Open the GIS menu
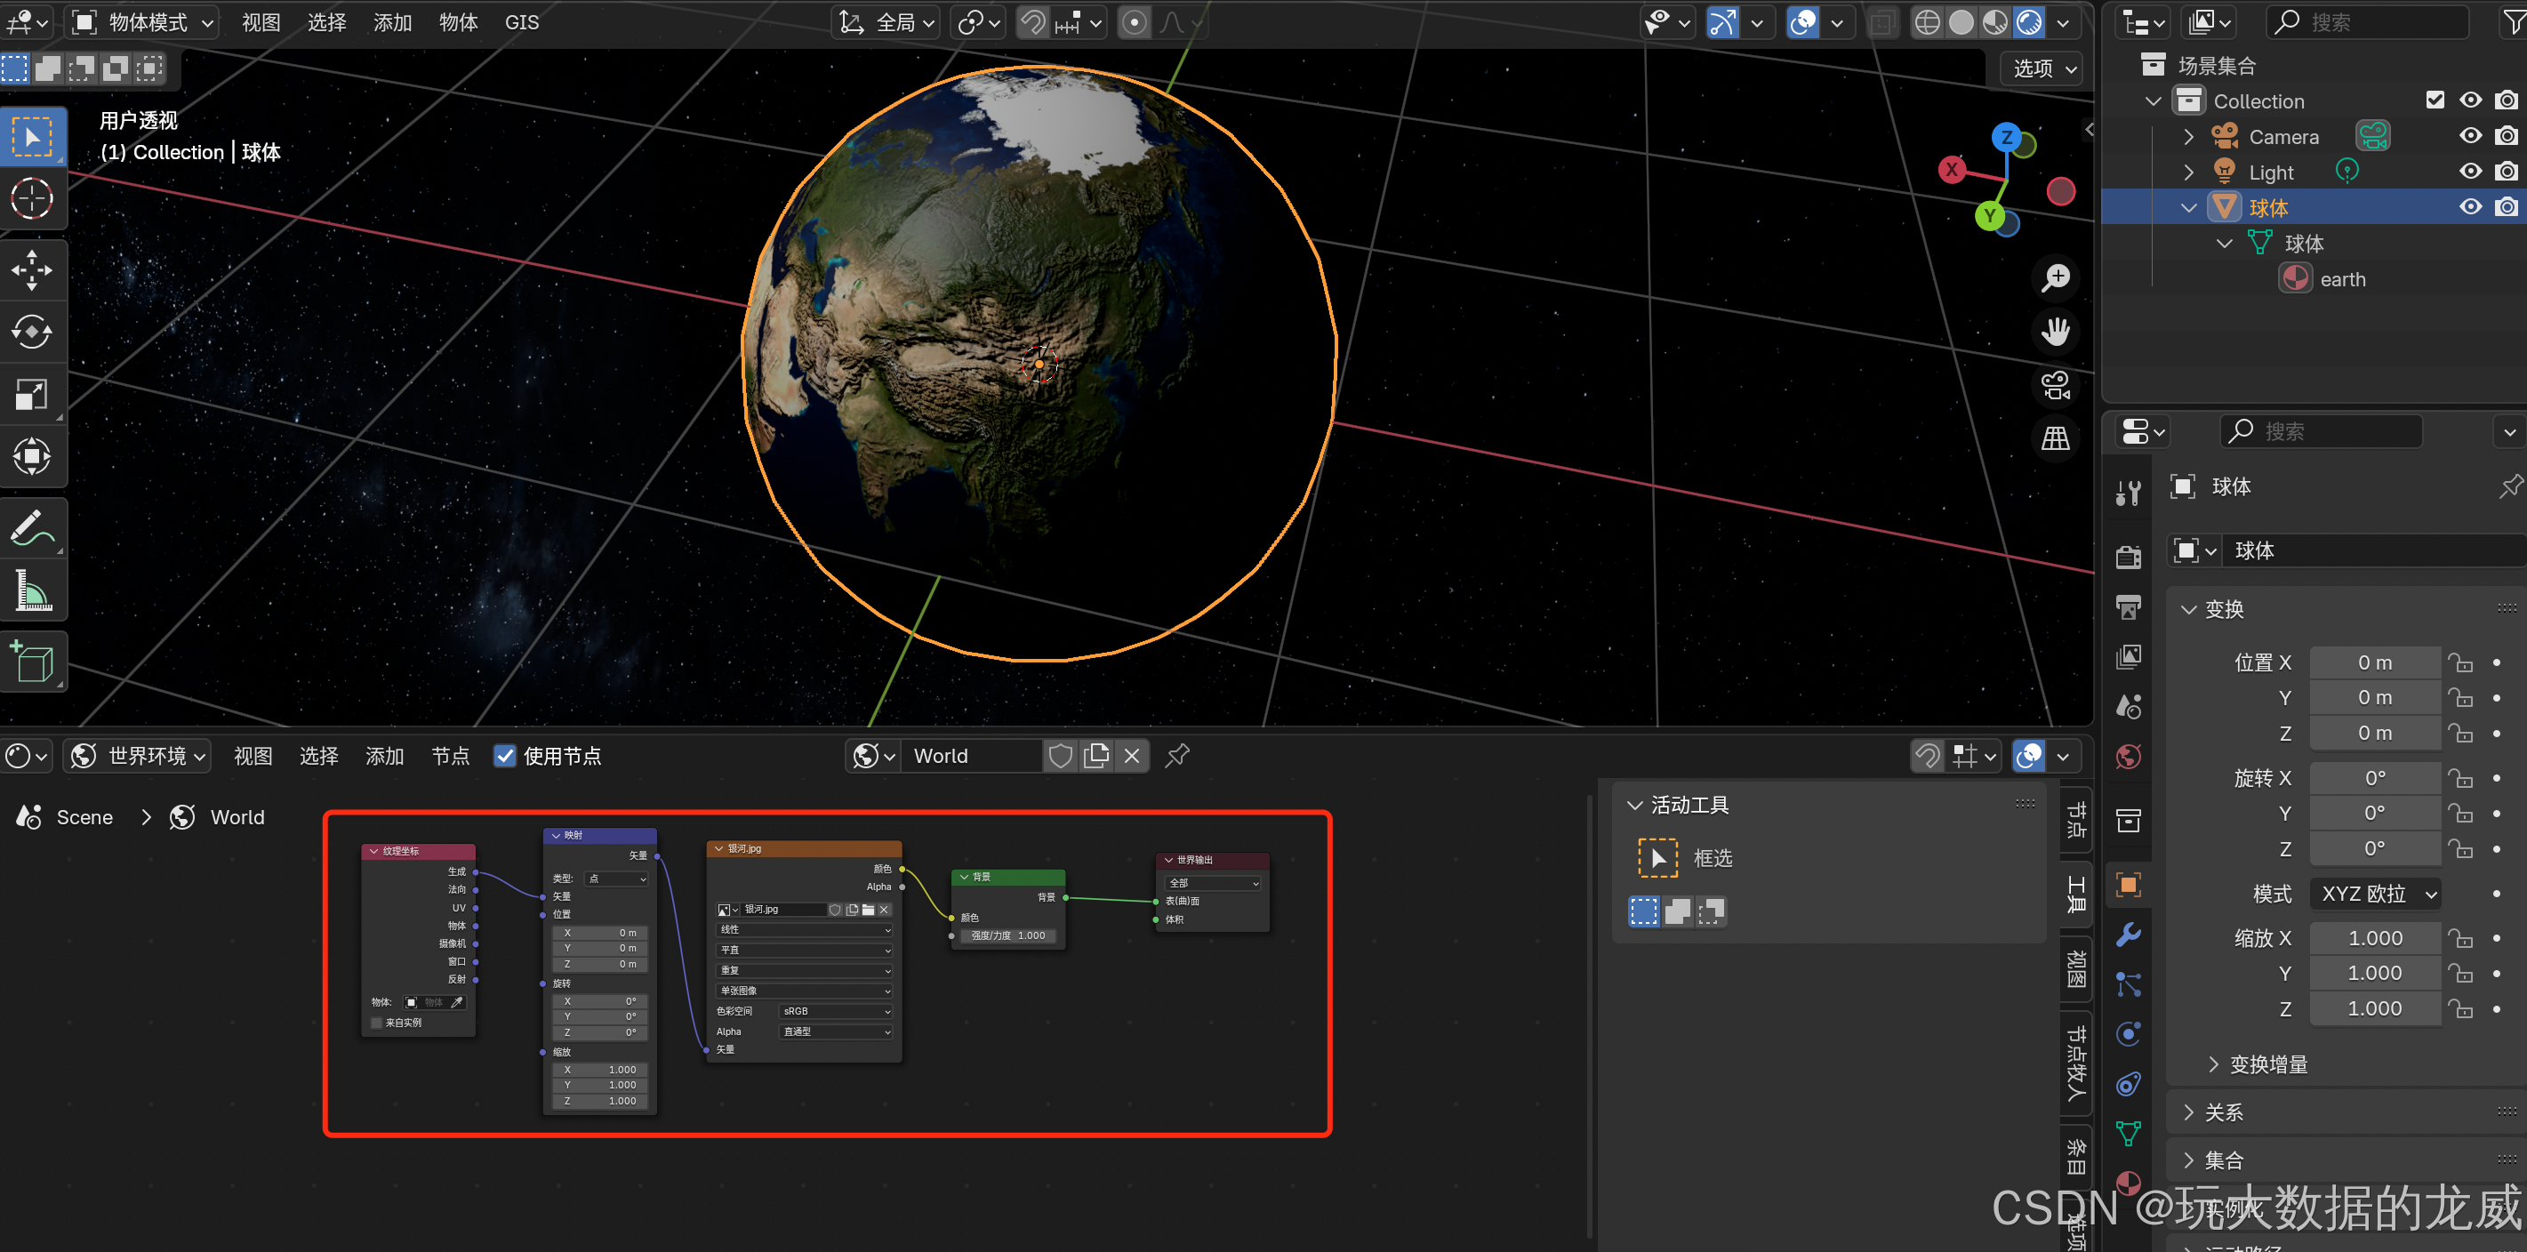This screenshot has width=2527, height=1252. pos(521,21)
